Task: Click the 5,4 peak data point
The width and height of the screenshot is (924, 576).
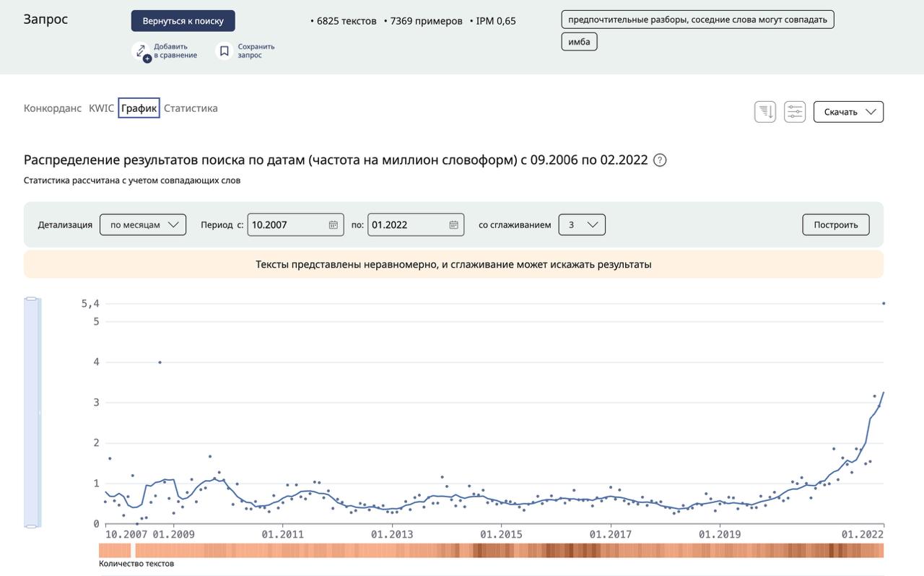Action: point(884,303)
